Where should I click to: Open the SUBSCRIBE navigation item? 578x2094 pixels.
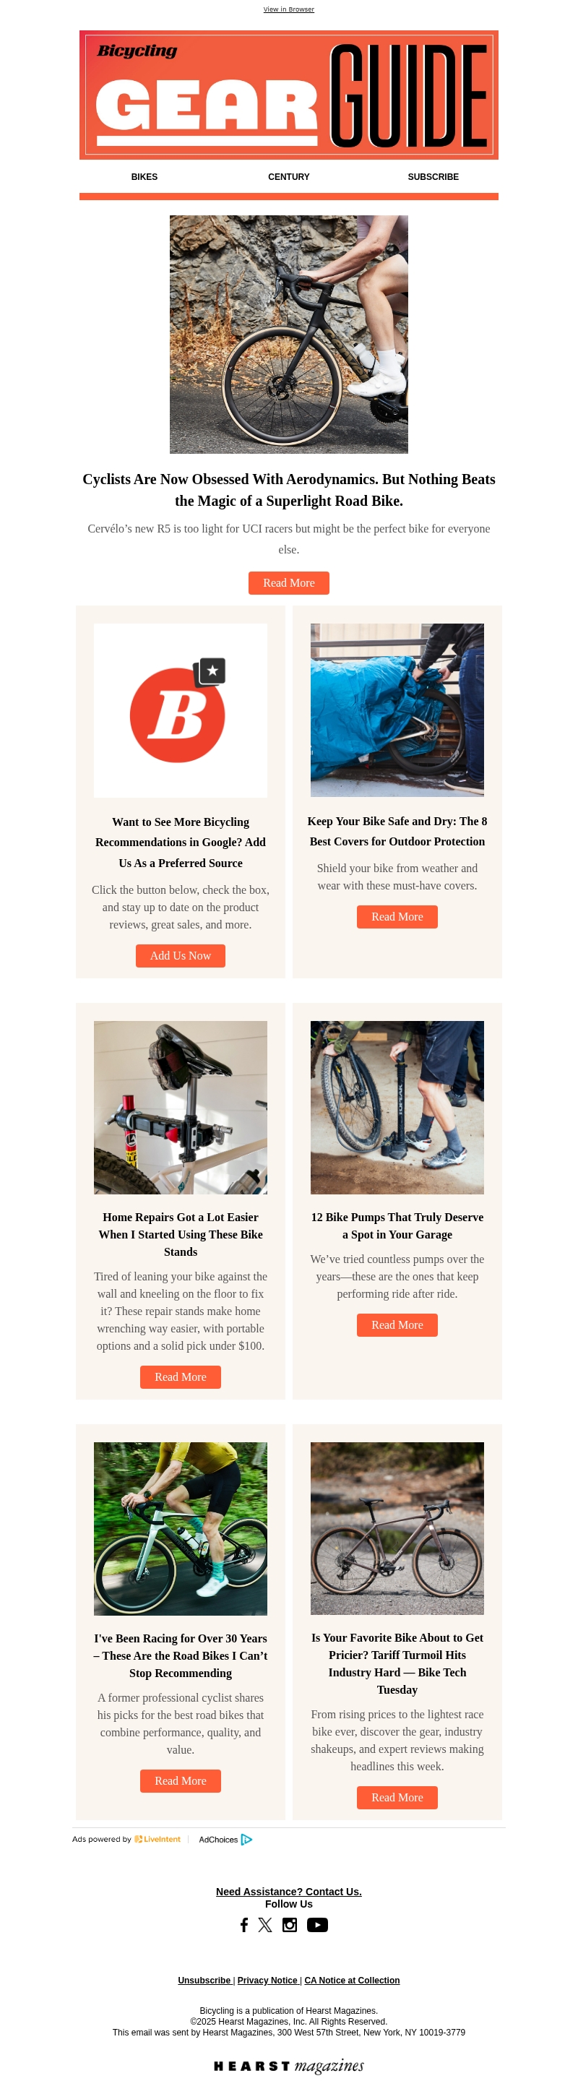click(433, 176)
